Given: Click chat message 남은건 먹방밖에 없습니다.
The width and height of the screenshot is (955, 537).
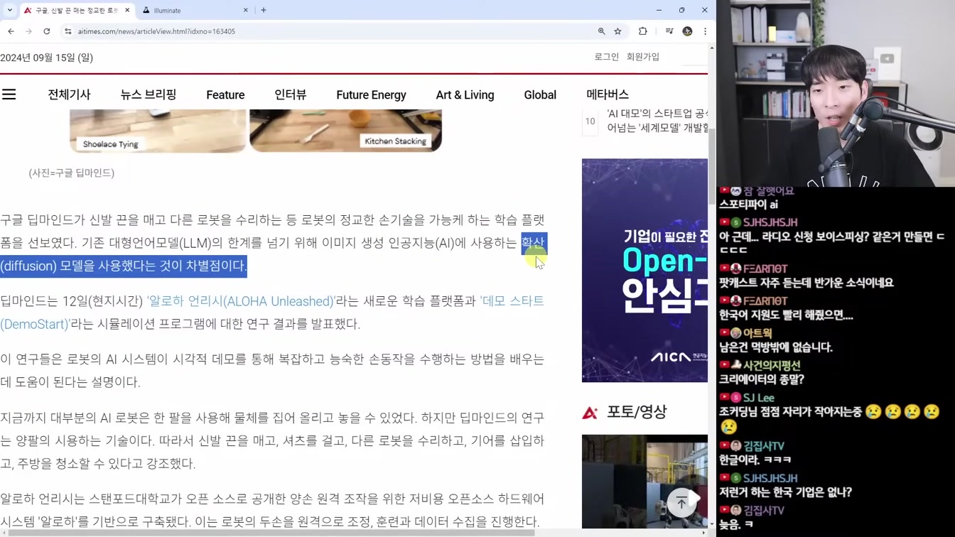Looking at the screenshot, I should (776, 347).
